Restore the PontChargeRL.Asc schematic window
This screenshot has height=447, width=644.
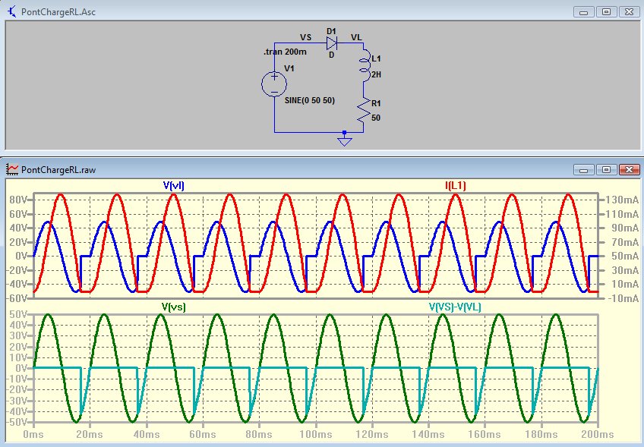pos(606,11)
